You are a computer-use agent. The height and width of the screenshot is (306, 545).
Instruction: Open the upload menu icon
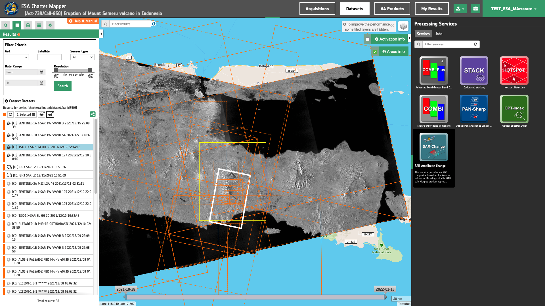[460, 9]
